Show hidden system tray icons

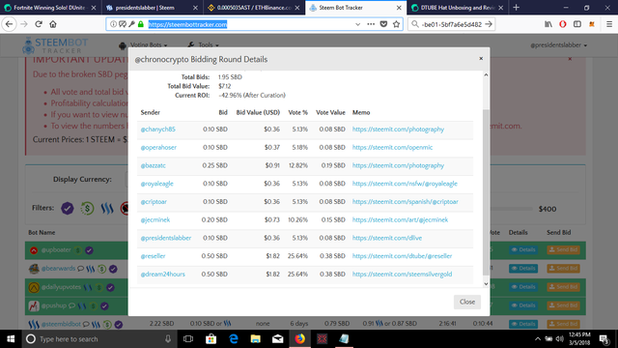click(538, 339)
